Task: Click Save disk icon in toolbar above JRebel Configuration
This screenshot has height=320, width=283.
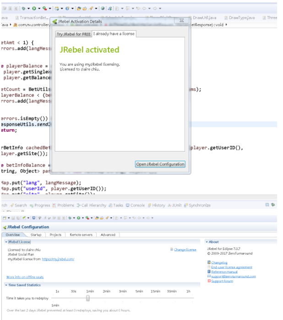Action: [x=13, y=218]
